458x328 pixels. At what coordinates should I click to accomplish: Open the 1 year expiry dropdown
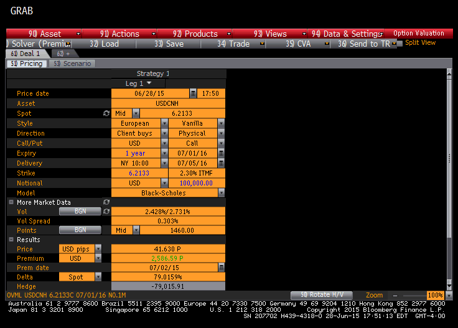(164, 153)
